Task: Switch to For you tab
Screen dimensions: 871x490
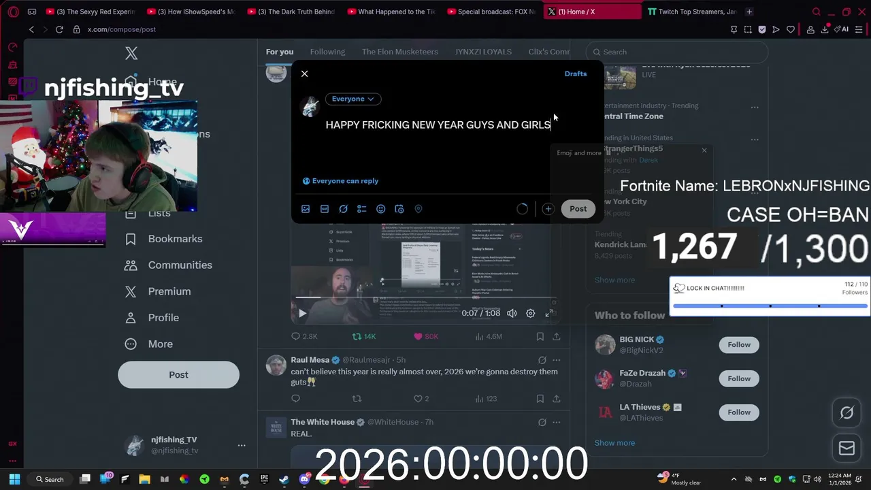Action: 280,52
